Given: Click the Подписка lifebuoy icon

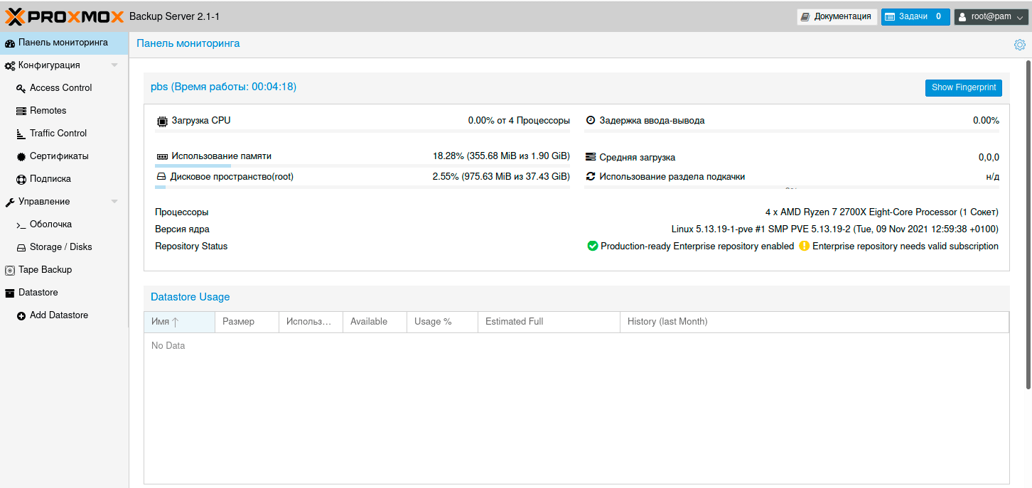Looking at the screenshot, I should click(x=21, y=179).
